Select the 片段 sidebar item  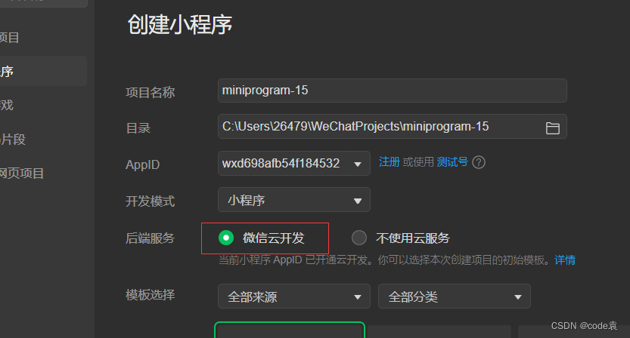(13, 139)
